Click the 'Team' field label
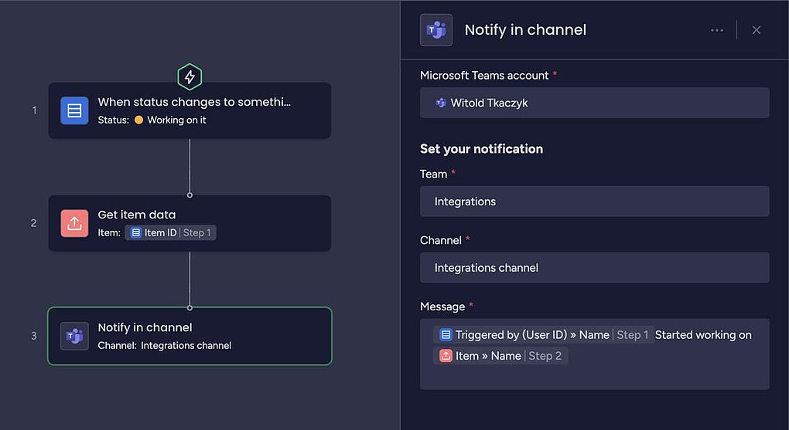 pyautogui.click(x=433, y=174)
